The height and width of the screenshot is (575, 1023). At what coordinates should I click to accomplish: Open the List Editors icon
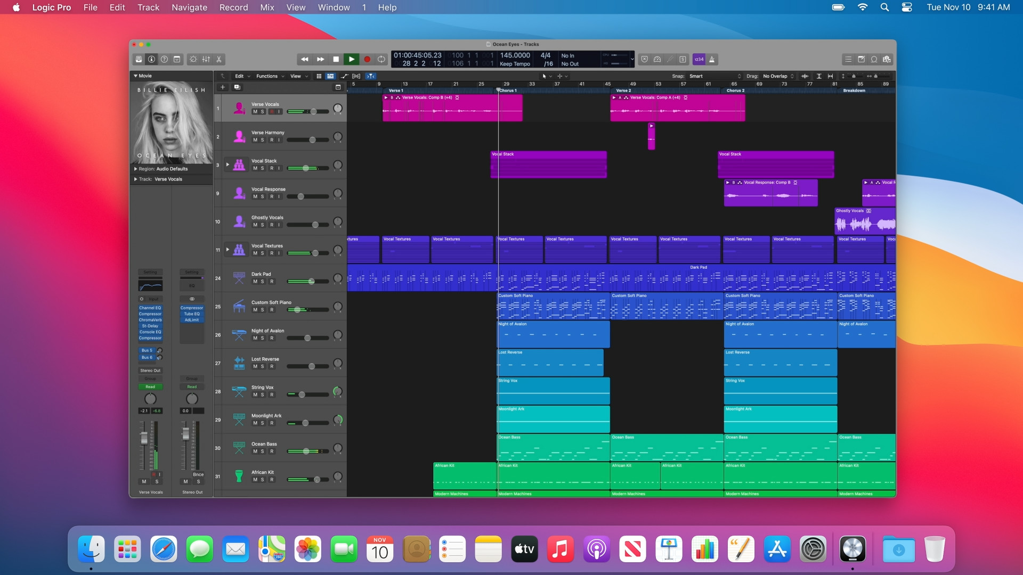(x=847, y=59)
